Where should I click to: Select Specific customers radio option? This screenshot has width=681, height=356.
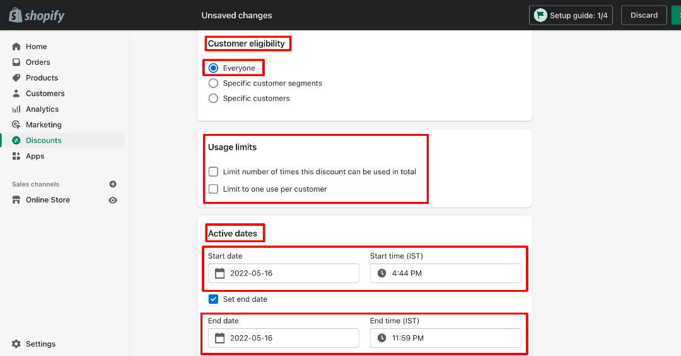(x=213, y=98)
